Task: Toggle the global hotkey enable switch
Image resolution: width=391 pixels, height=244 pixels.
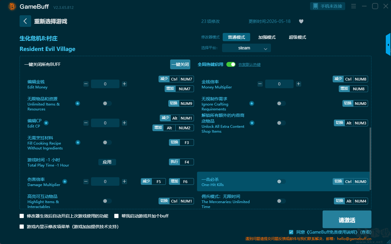Action: click(231, 64)
